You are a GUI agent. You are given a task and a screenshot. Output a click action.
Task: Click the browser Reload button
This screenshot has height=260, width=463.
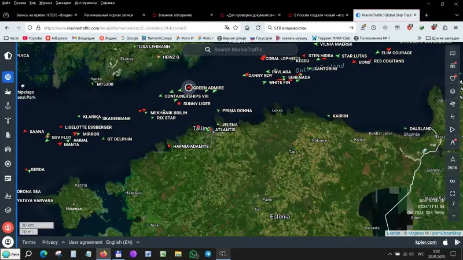[x=258, y=28]
